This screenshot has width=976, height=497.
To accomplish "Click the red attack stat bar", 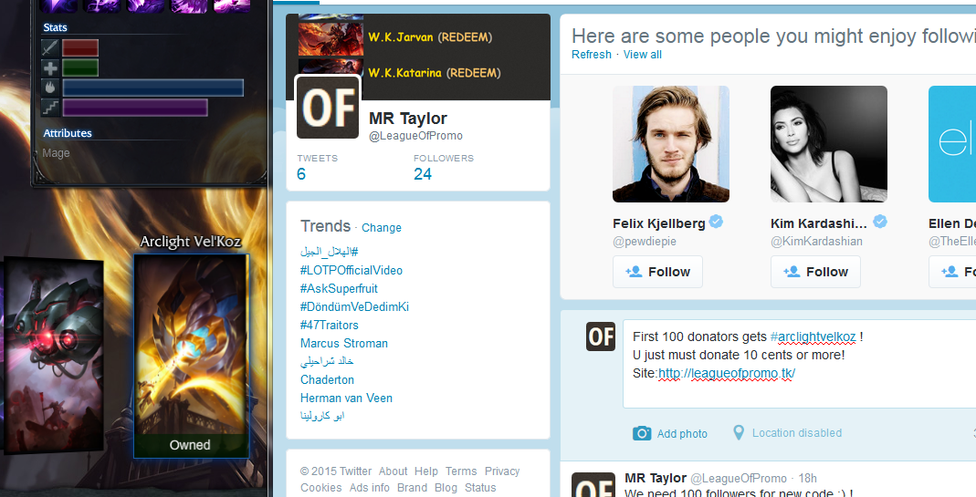I will [x=80, y=48].
